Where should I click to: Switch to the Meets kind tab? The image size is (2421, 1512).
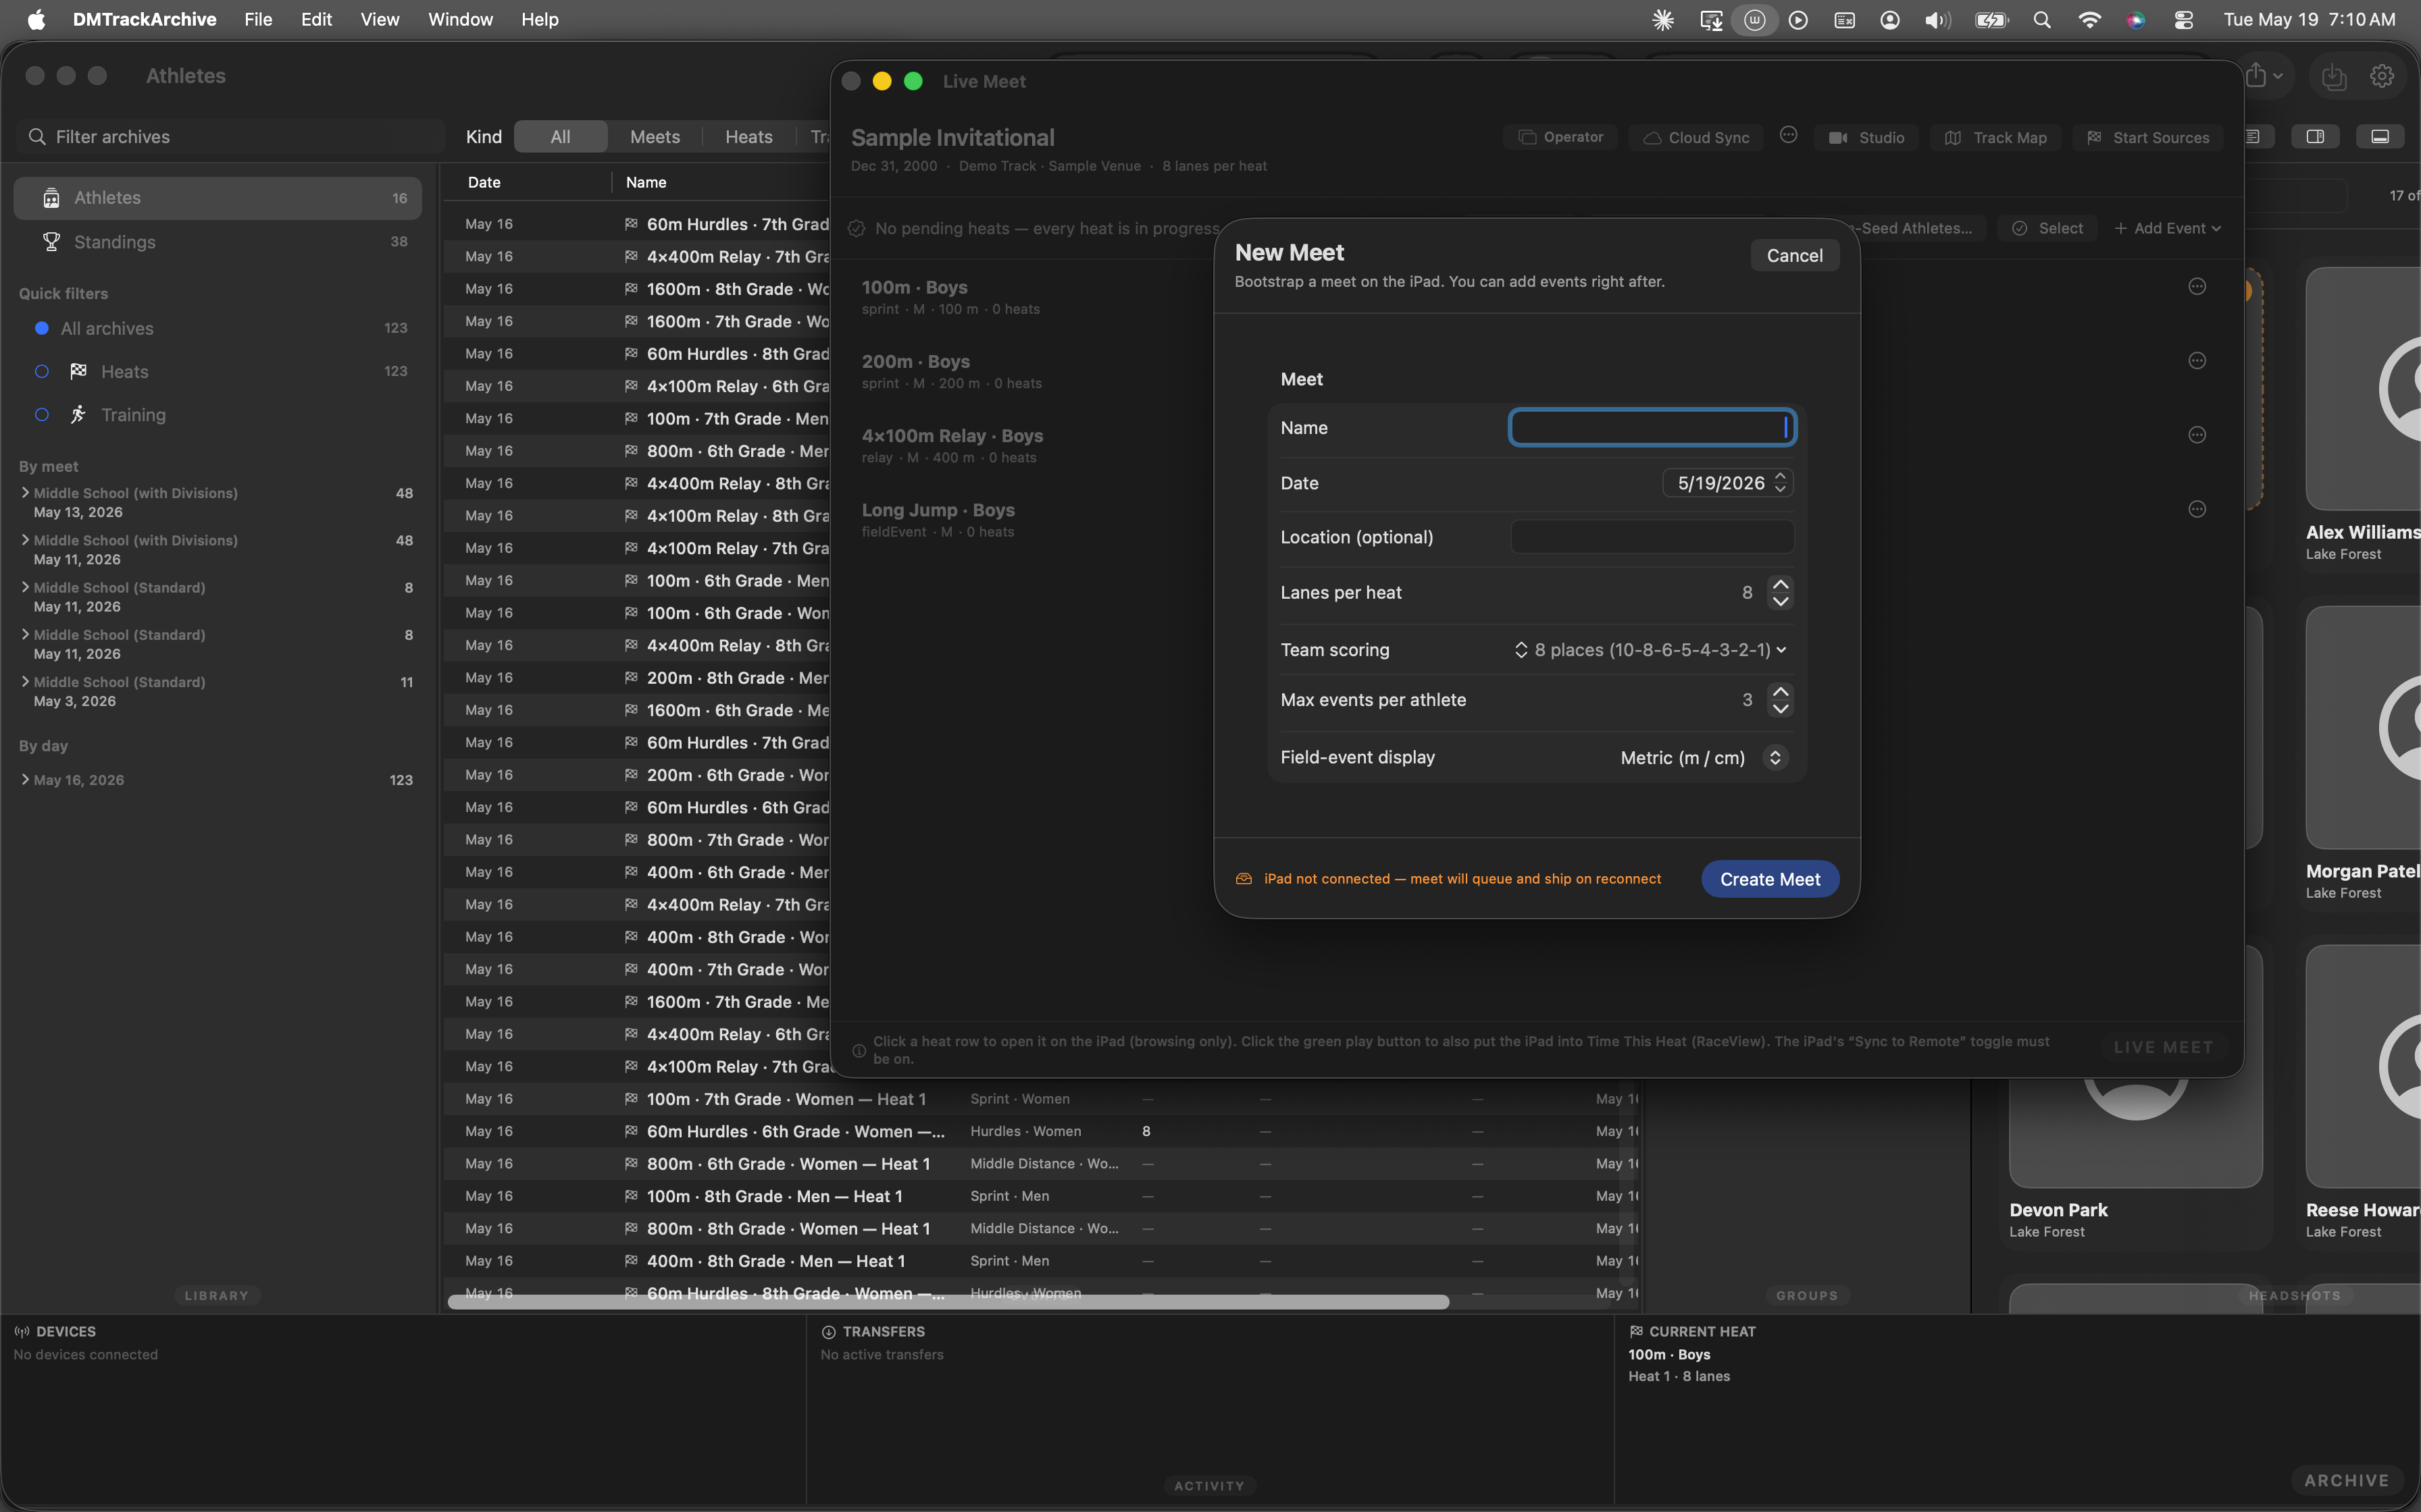coord(655,137)
